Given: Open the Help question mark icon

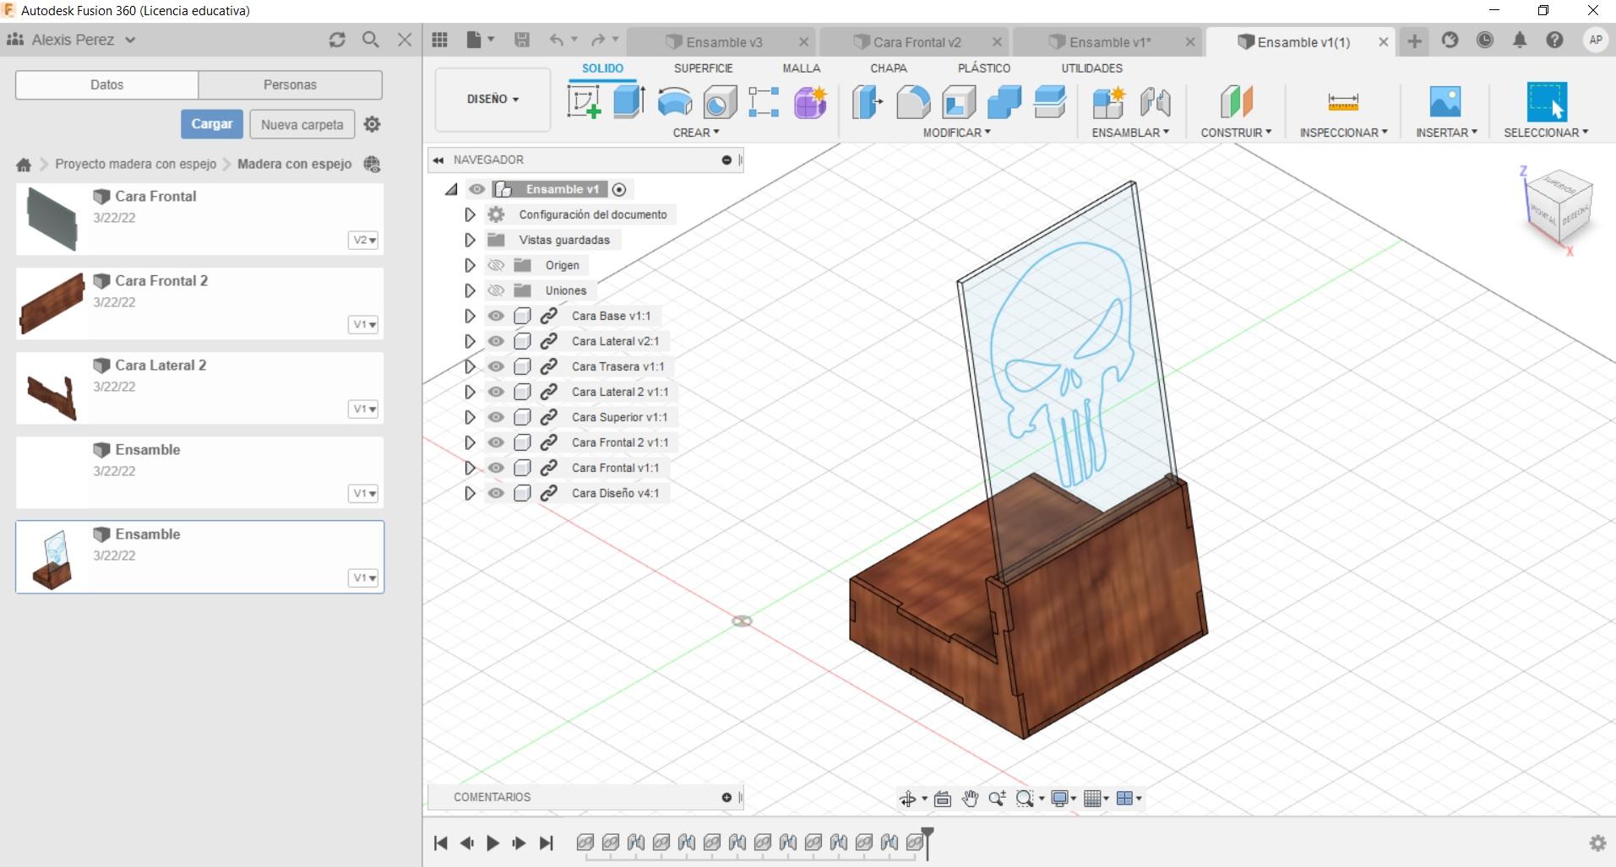Looking at the screenshot, I should pyautogui.click(x=1554, y=41).
